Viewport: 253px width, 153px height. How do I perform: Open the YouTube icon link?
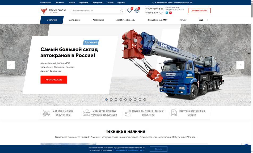[170, 13]
